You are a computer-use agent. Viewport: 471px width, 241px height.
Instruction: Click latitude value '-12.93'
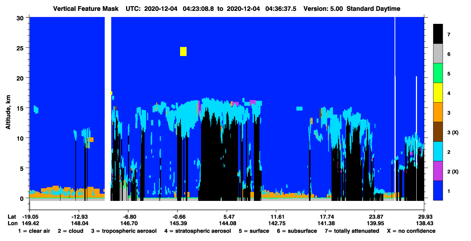79,217
